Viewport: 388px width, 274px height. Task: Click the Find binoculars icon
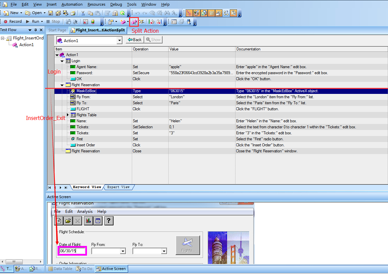(x=167, y=13)
